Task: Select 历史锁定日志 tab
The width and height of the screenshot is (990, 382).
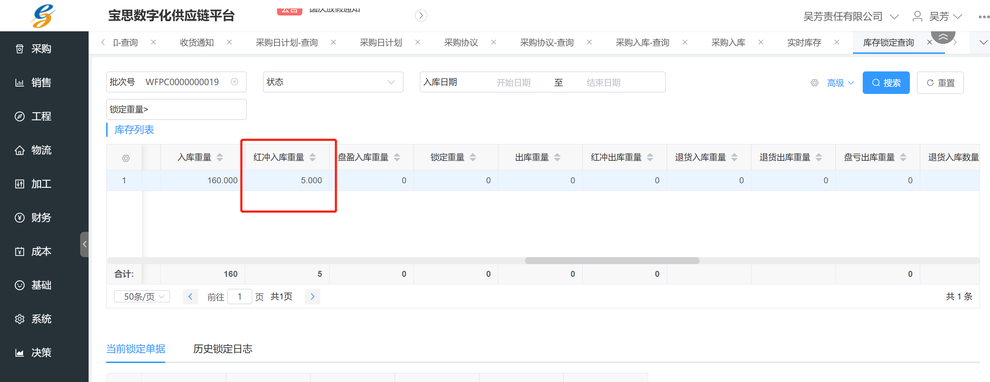Action: [223, 349]
